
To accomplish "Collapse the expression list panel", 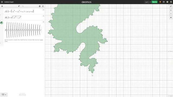I will tap(43, 6).
